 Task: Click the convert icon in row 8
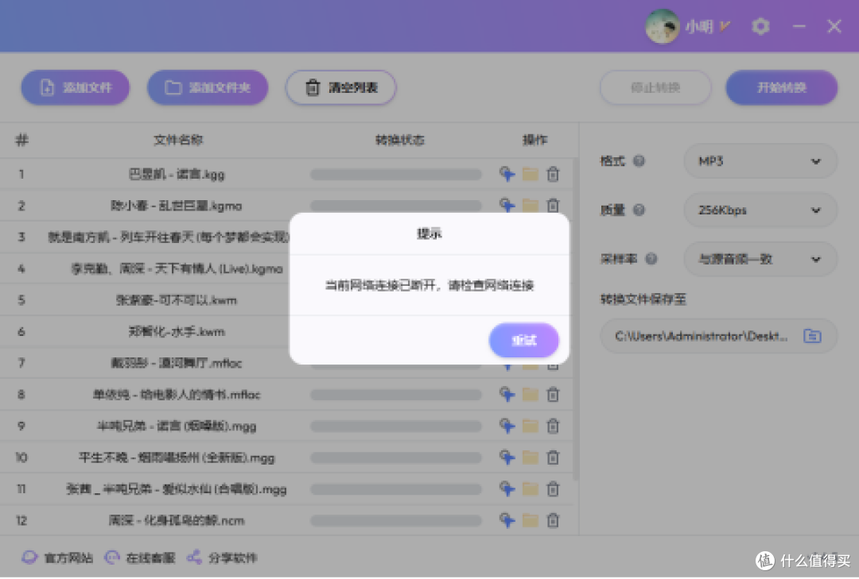pyautogui.click(x=507, y=395)
